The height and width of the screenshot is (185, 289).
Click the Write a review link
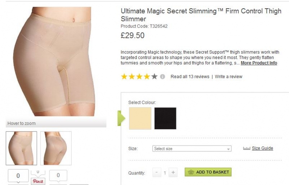pos(228,77)
